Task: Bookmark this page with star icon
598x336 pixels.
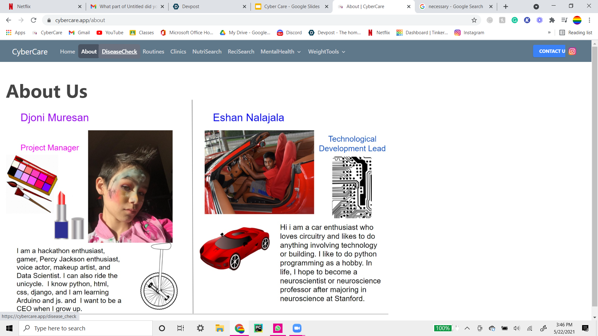Action: (474, 20)
